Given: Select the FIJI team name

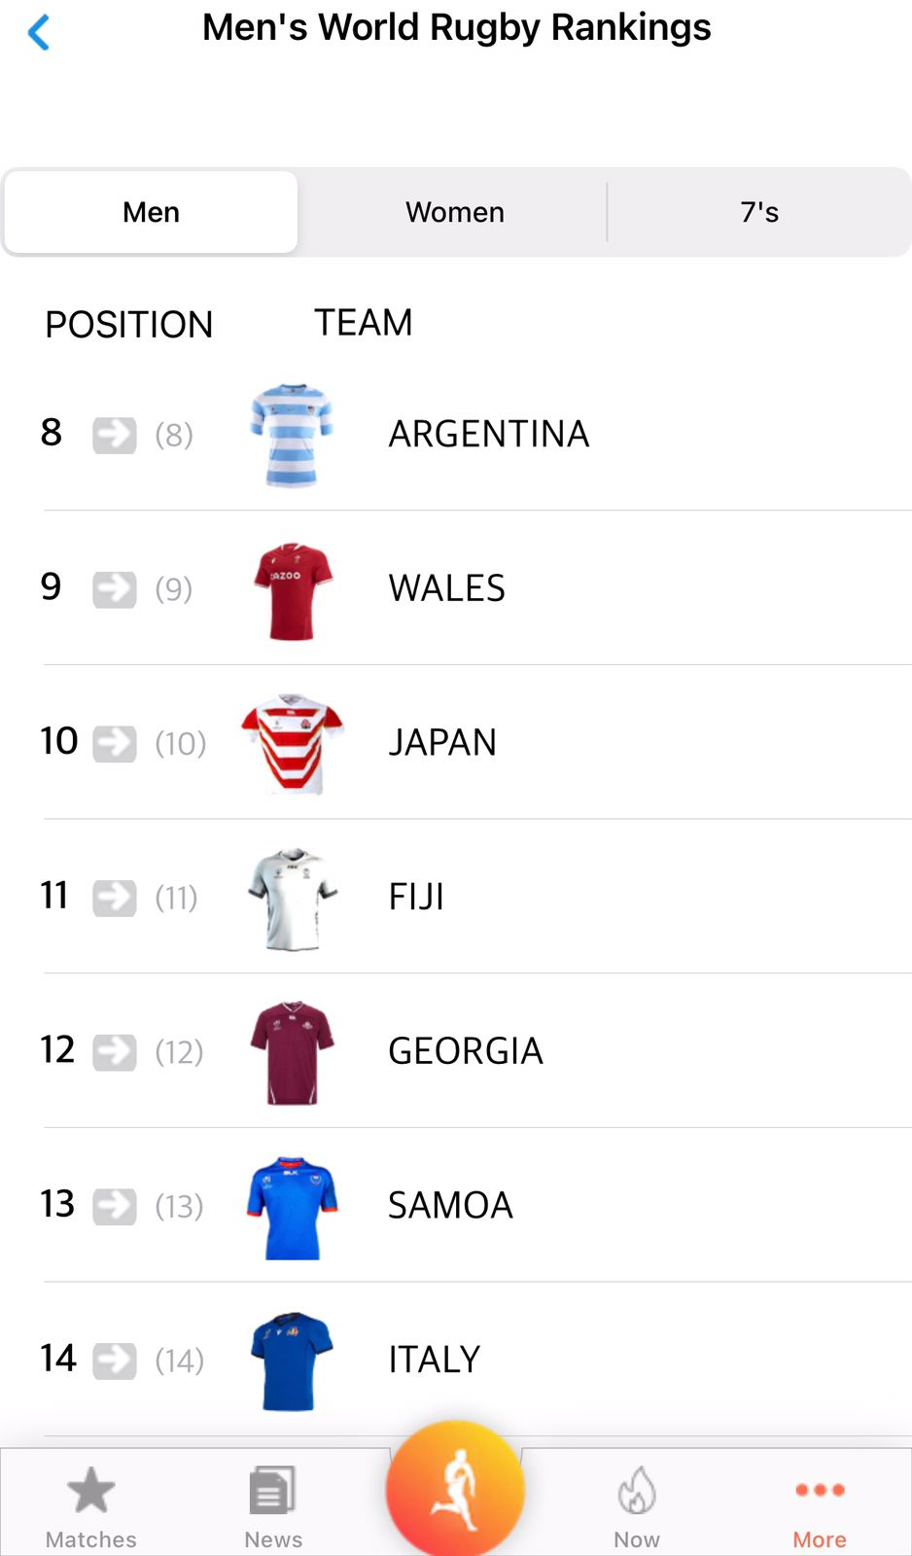Looking at the screenshot, I should click(x=416, y=897).
